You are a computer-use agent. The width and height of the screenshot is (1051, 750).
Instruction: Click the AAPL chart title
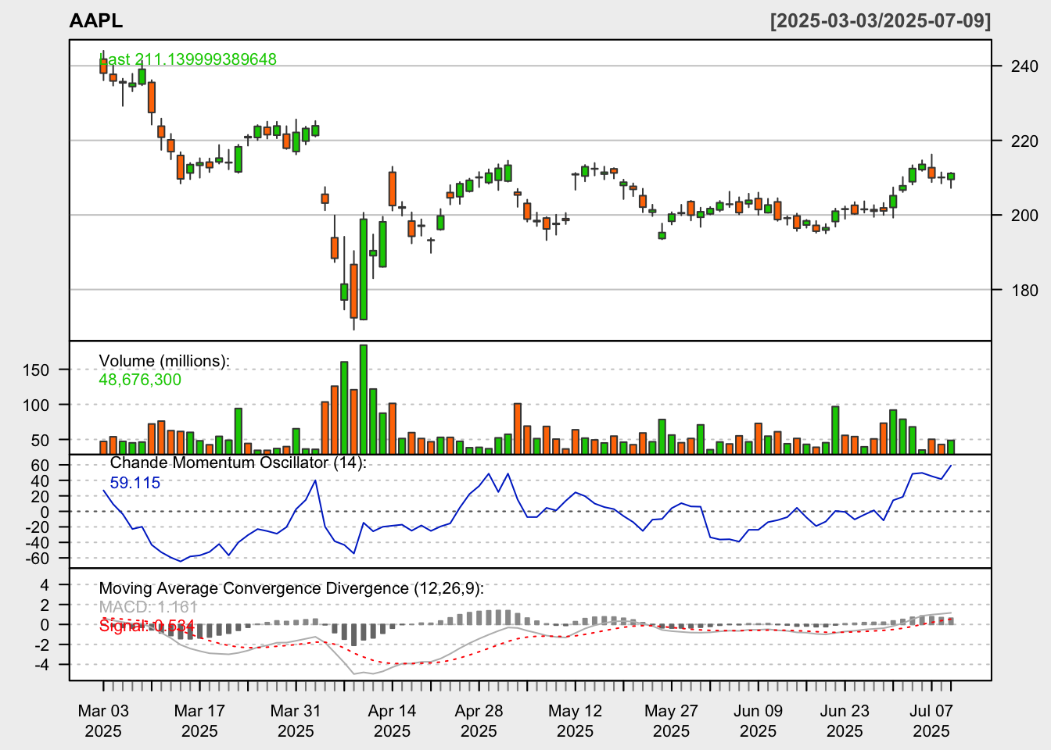click(95, 21)
